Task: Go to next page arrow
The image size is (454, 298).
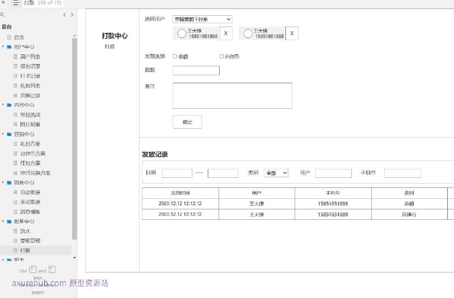Action: point(72,15)
